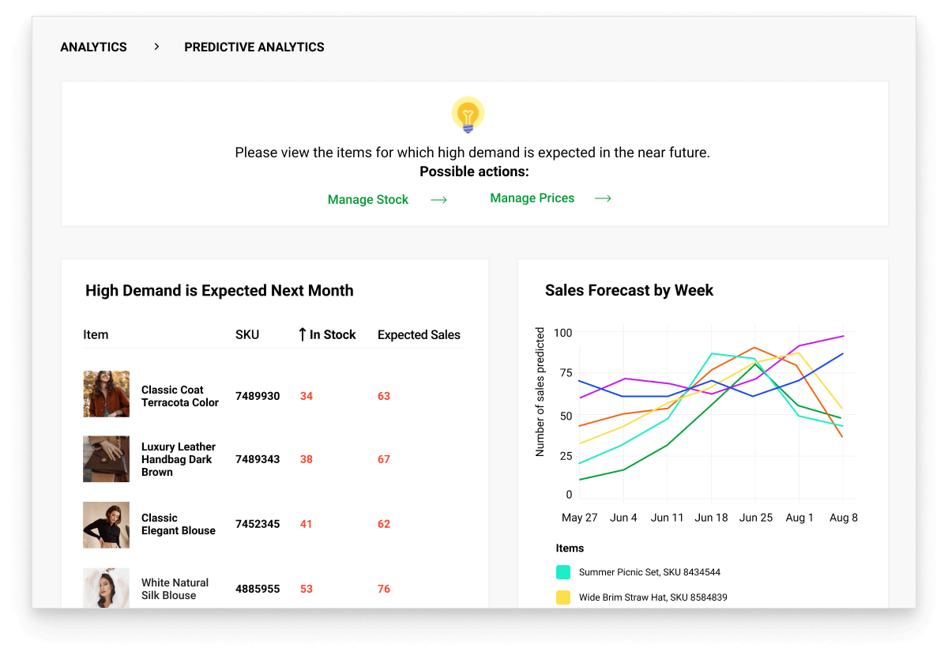948x656 pixels.
Task: Click the arrow next to Manage Prices
Action: (603, 198)
